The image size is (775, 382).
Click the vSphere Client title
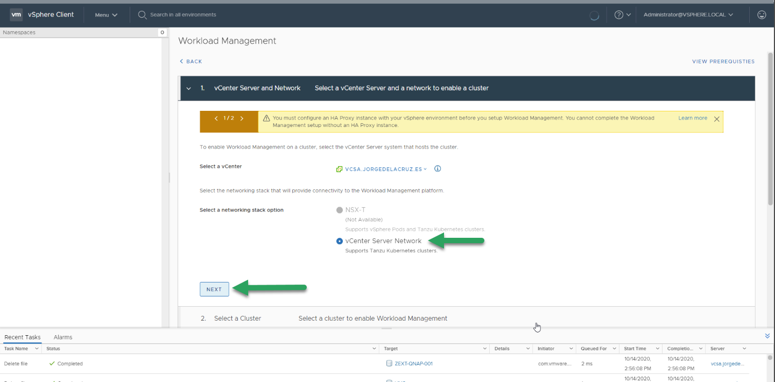(x=51, y=15)
